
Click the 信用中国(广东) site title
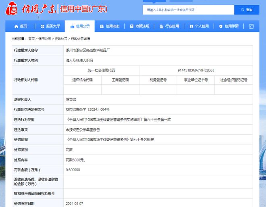click(x=84, y=9)
